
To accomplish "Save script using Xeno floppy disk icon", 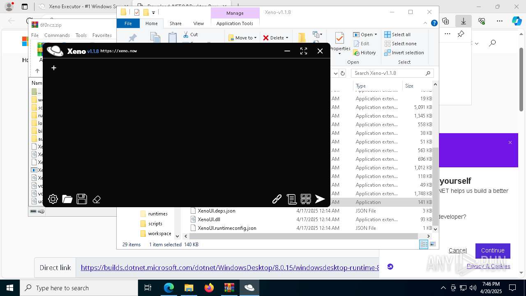I will click(82, 199).
